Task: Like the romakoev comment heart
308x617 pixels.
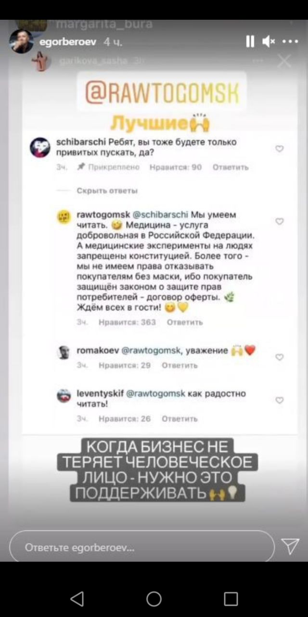Action: [x=279, y=357]
